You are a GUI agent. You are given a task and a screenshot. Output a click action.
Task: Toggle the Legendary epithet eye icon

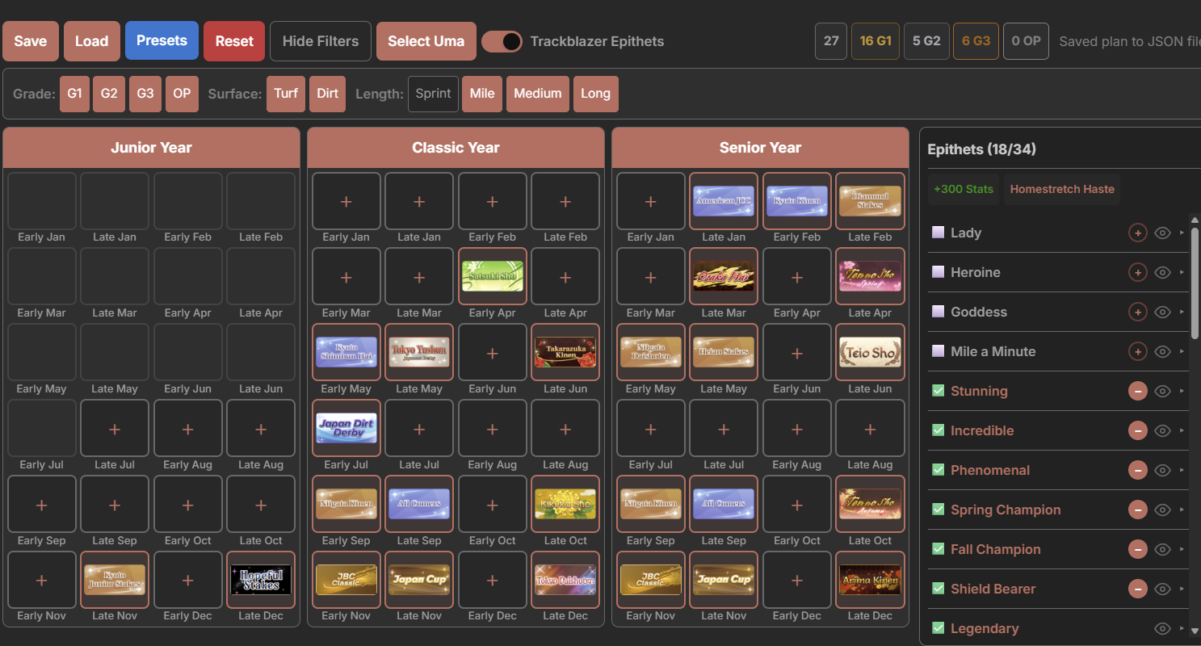pyautogui.click(x=1162, y=629)
